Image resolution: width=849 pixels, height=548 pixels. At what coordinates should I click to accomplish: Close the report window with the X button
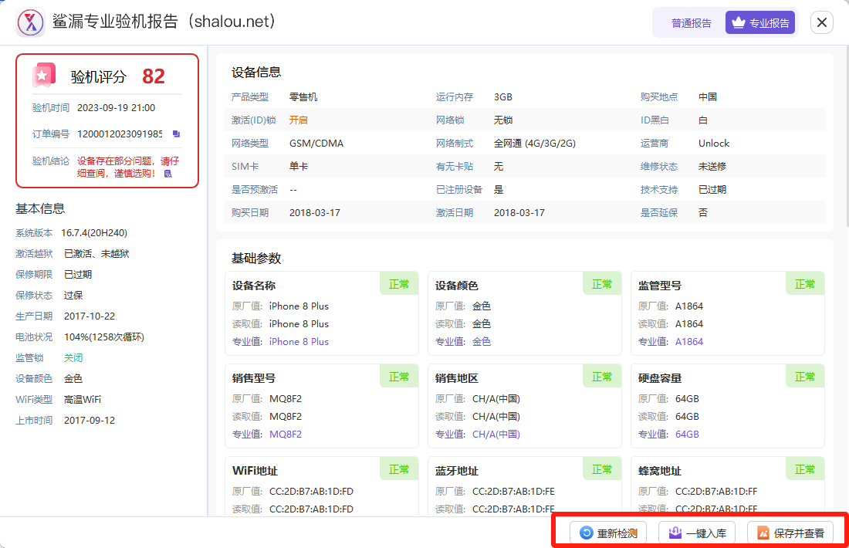coord(821,22)
